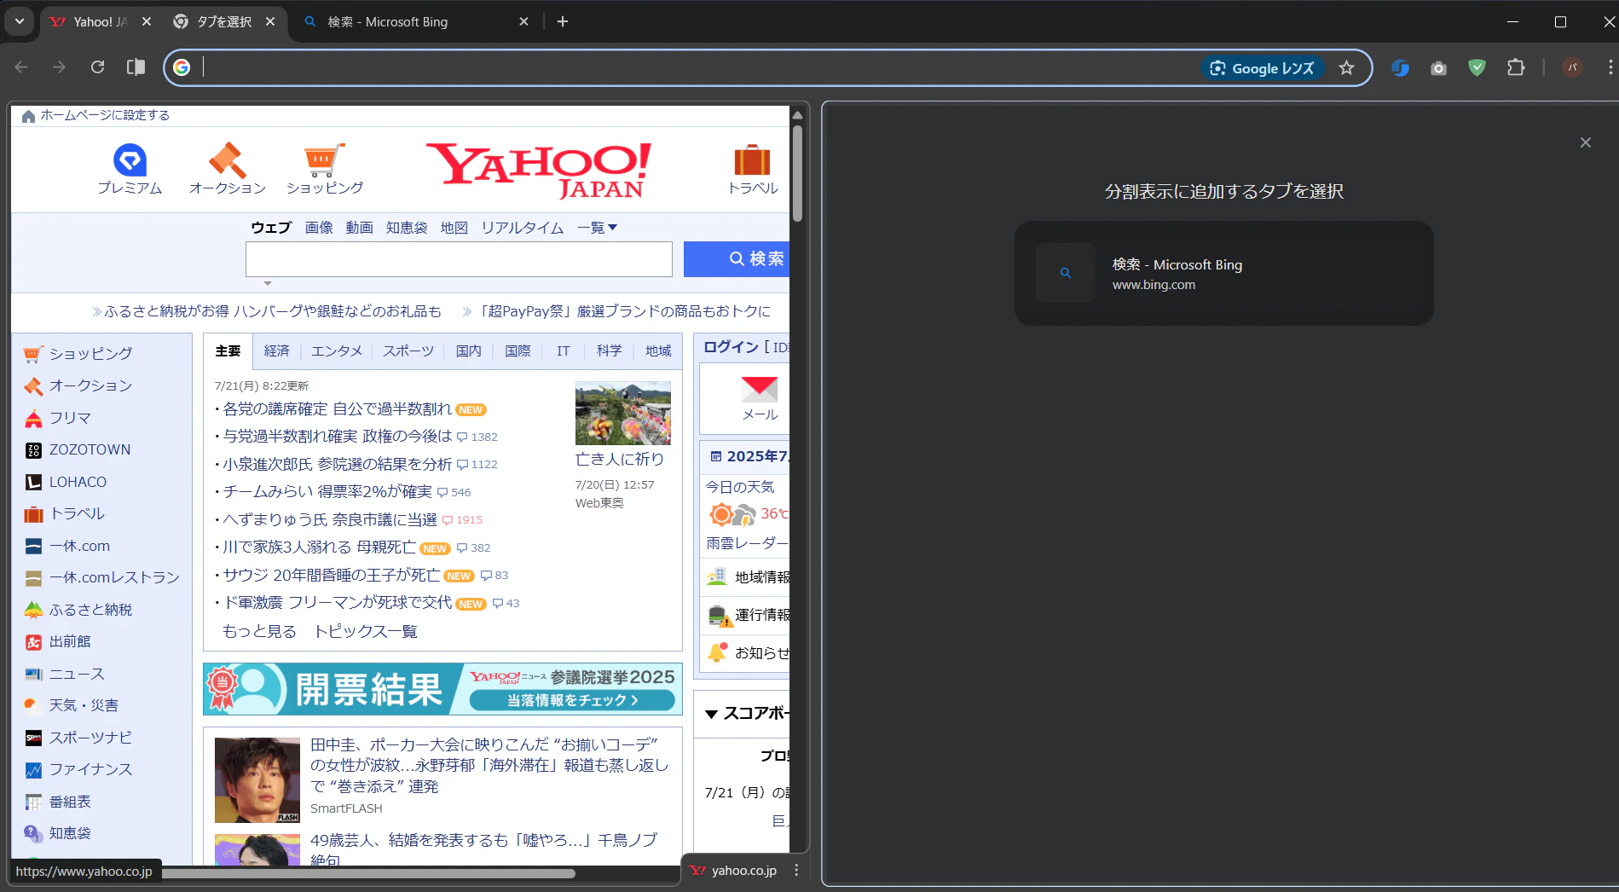Viewport: 1619px width, 892px height.
Task: Open 出前館 in the sidebar
Action: [70, 641]
